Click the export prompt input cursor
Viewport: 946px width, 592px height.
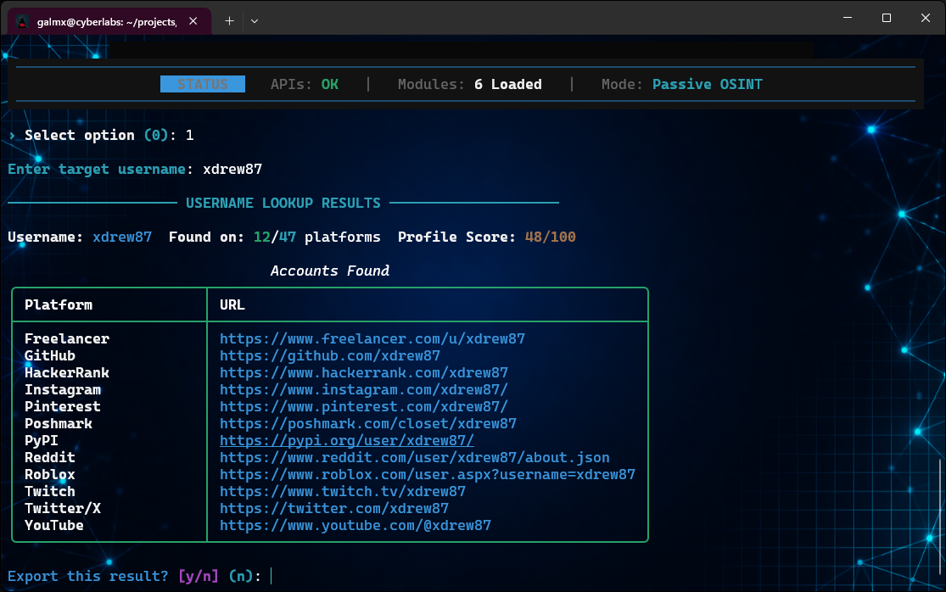tap(271, 576)
